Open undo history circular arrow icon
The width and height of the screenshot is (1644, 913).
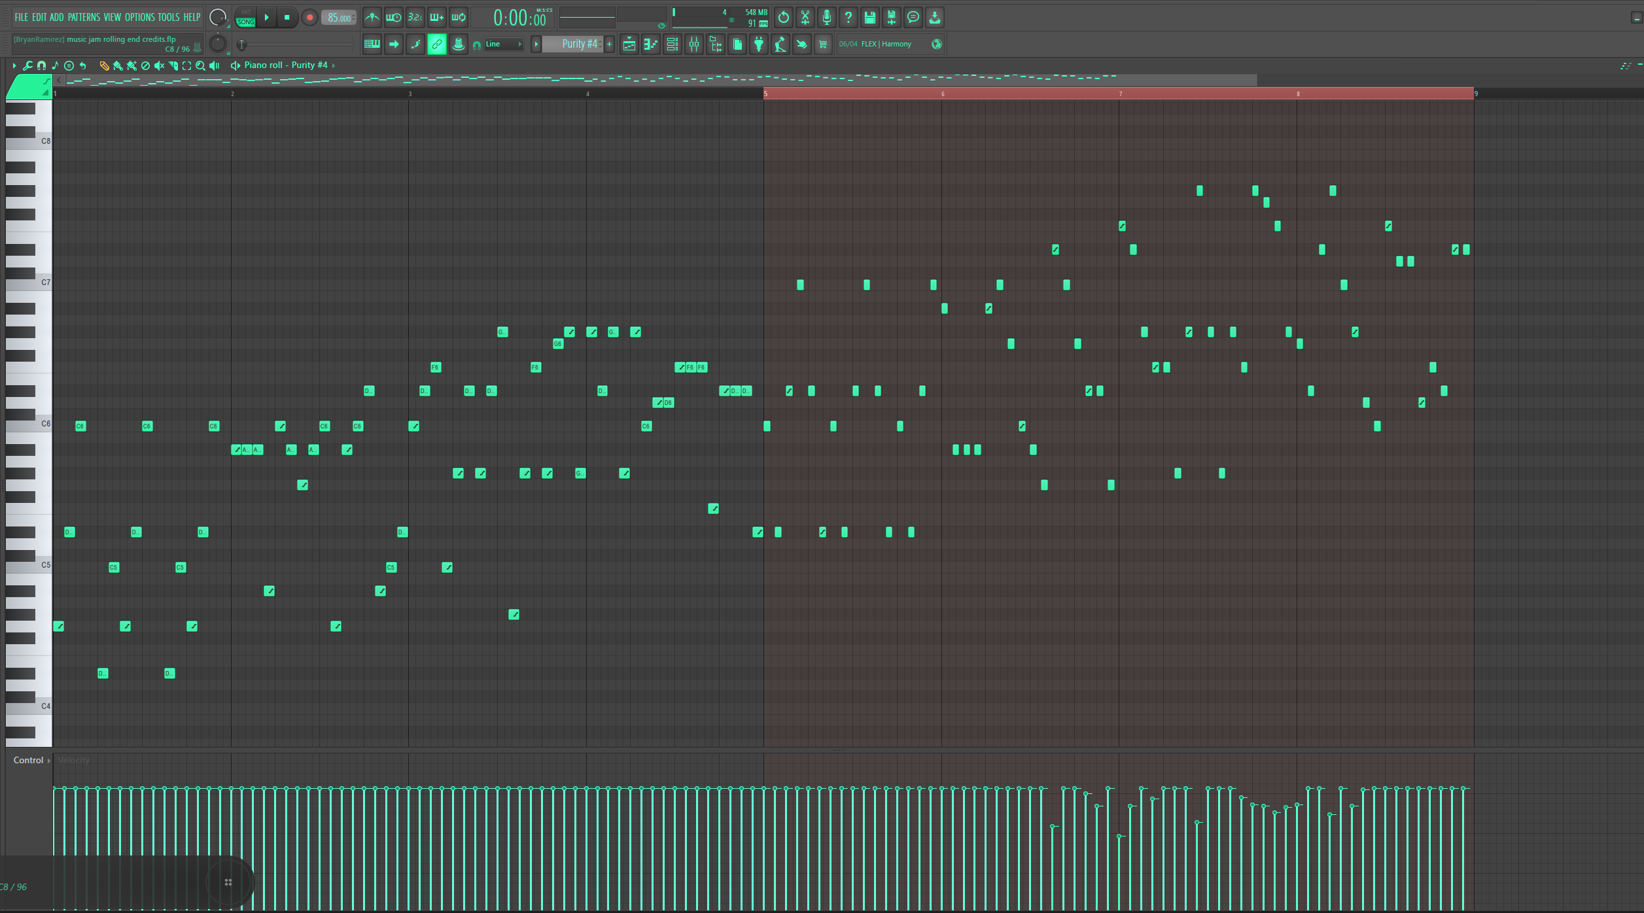tap(783, 18)
